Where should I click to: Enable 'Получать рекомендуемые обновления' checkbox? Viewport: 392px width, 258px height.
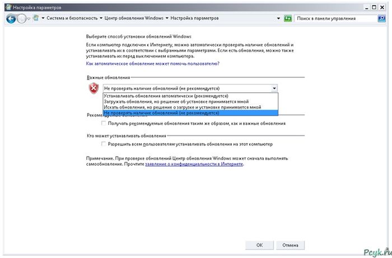(x=104, y=123)
